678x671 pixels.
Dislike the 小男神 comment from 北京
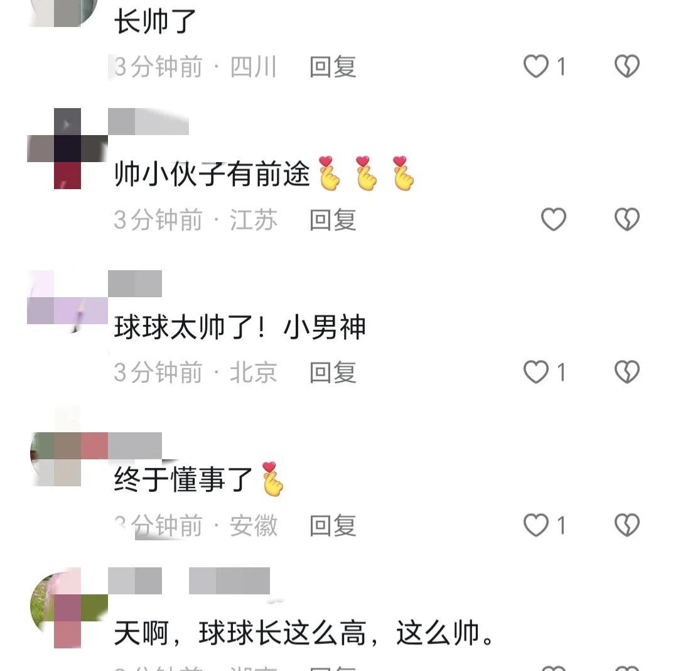[x=627, y=372]
